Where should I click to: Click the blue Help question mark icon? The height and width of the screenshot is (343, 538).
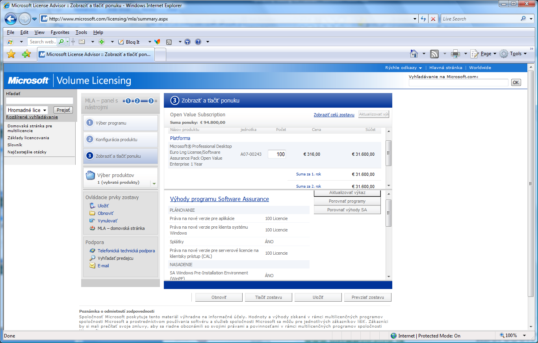point(198,42)
